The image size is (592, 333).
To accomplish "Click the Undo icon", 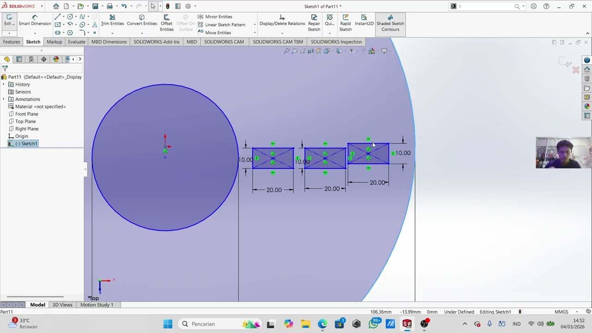I will pos(124,6).
